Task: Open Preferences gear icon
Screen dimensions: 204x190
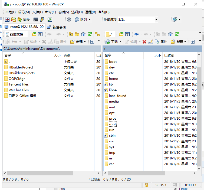Action: [x=69, y=20]
